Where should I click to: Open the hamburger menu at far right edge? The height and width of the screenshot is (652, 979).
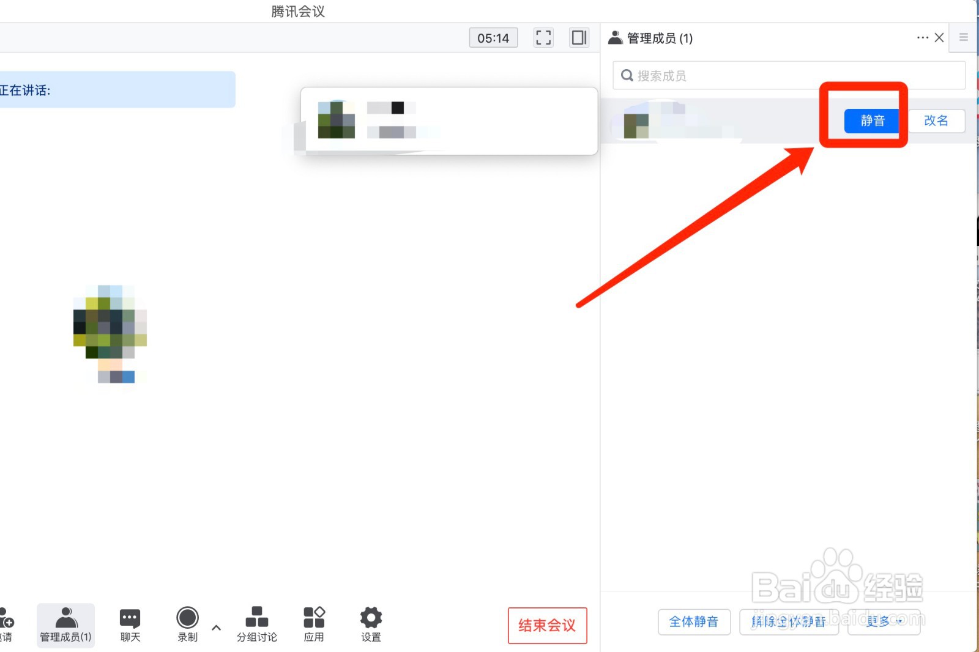[x=963, y=37]
